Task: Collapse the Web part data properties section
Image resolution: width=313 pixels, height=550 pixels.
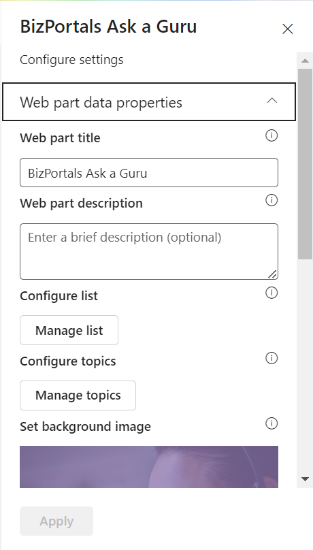Action: click(x=149, y=102)
